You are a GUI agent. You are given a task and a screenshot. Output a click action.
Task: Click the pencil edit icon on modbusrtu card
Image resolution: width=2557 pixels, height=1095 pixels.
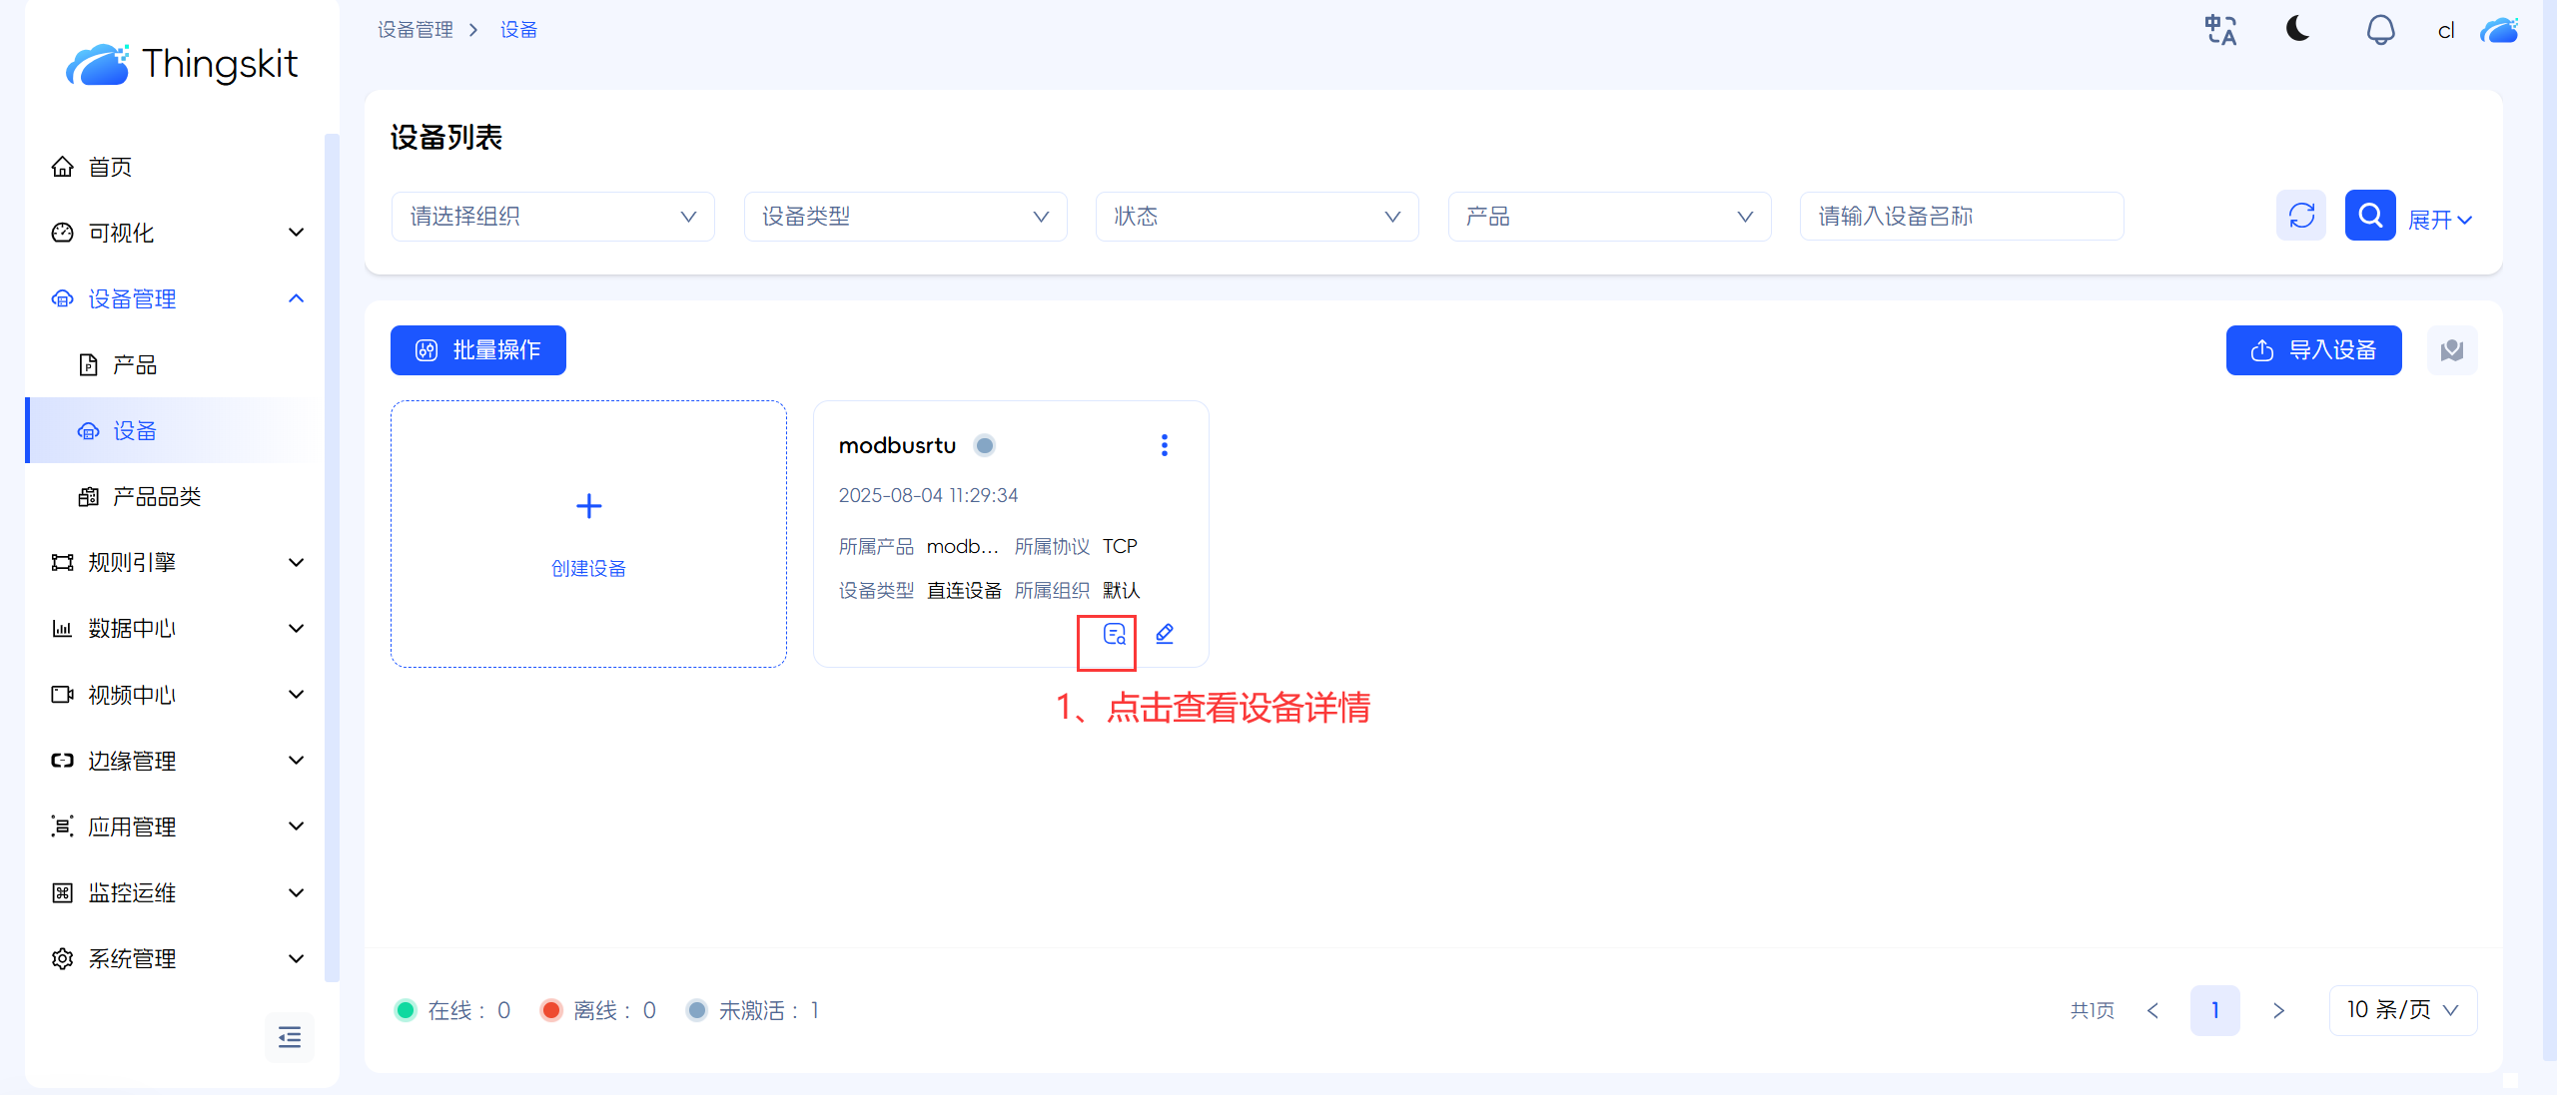tap(1165, 634)
